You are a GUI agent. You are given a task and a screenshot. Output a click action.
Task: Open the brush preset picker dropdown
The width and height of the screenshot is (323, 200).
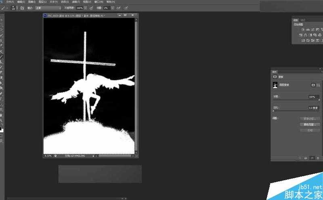pyautogui.click(x=14, y=8)
